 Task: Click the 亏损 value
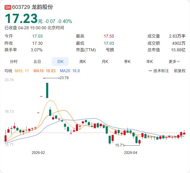click(x=110, y=50)
